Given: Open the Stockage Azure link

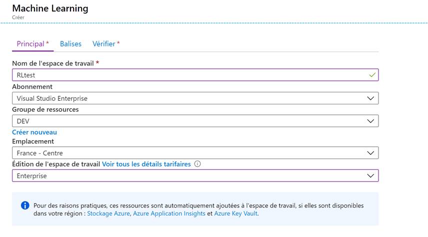Looking at the screenshot, I should [108, 214].
